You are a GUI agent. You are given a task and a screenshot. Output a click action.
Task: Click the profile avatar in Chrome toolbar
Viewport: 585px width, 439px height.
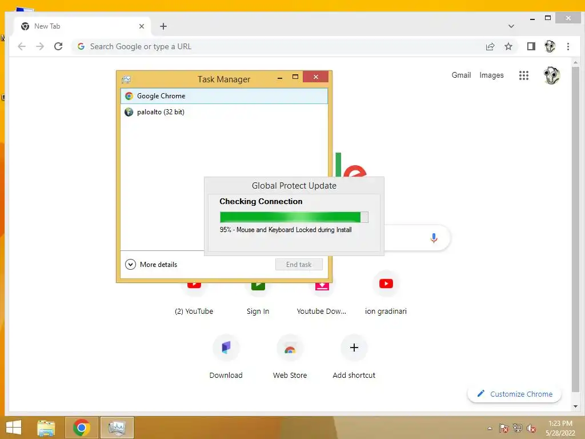click(x=550, y=46)
